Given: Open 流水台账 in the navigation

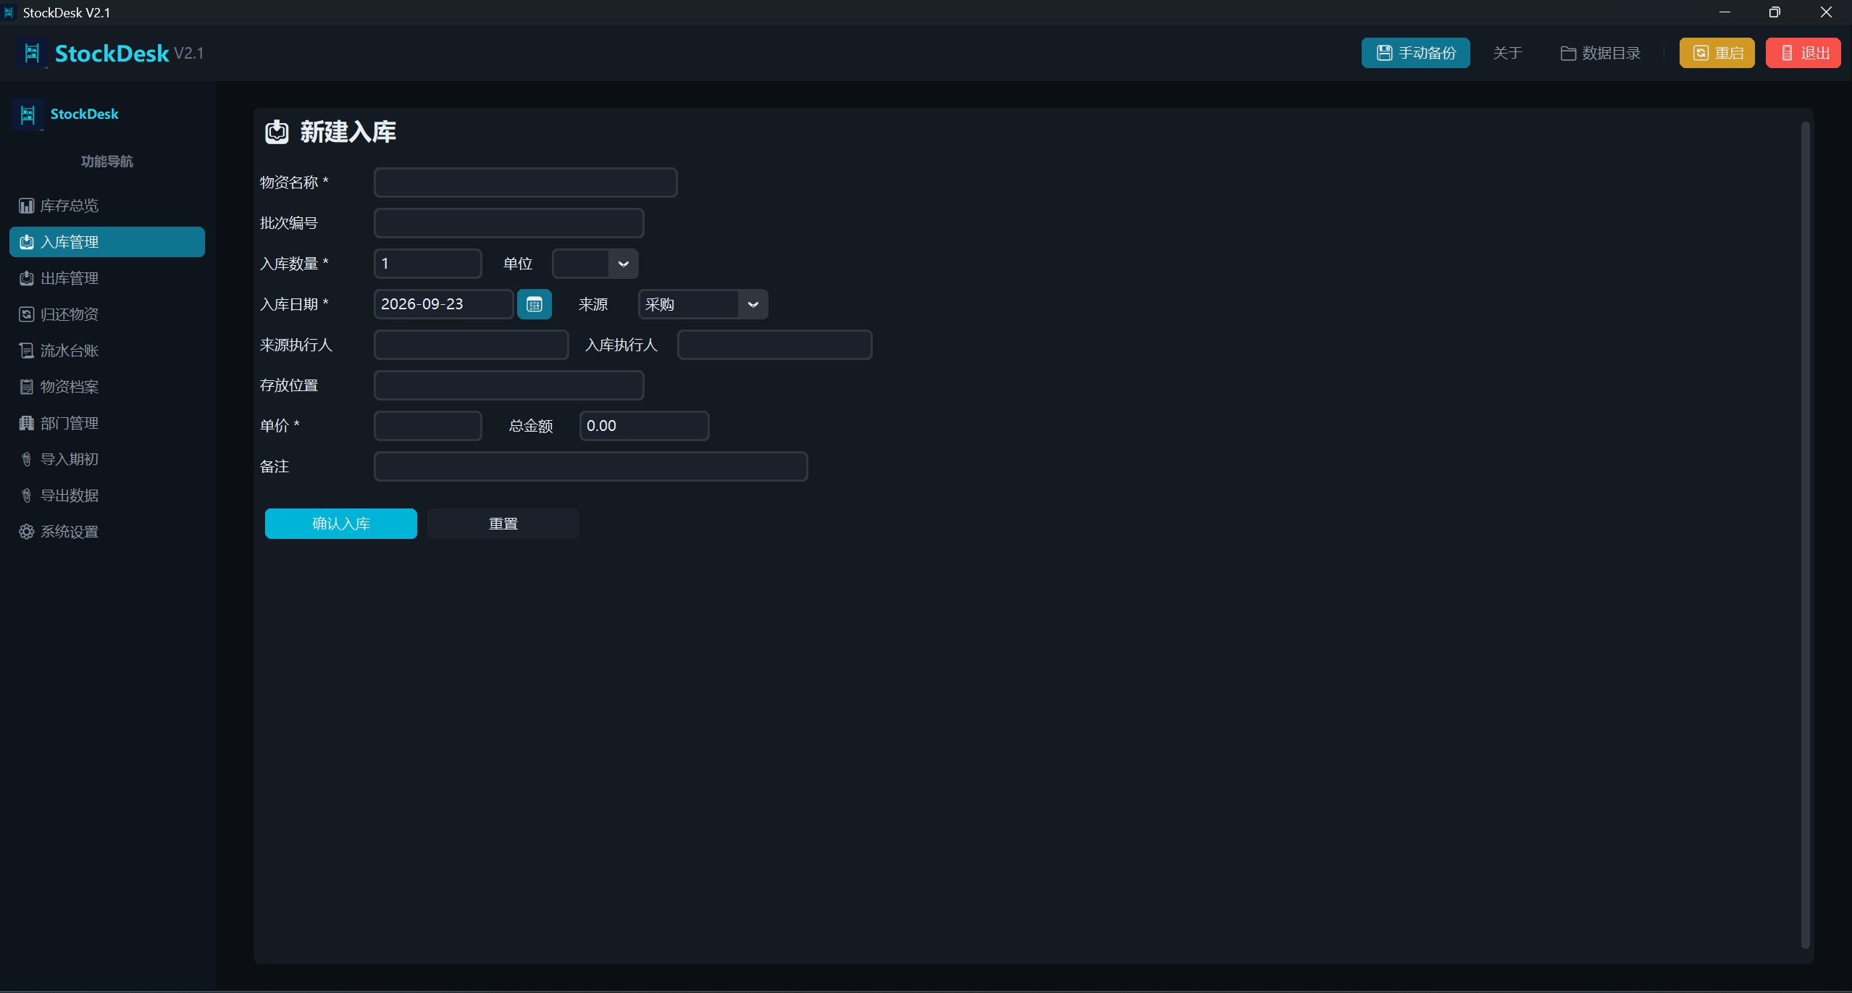Looking at the screenshot, I should pos(107,351).
